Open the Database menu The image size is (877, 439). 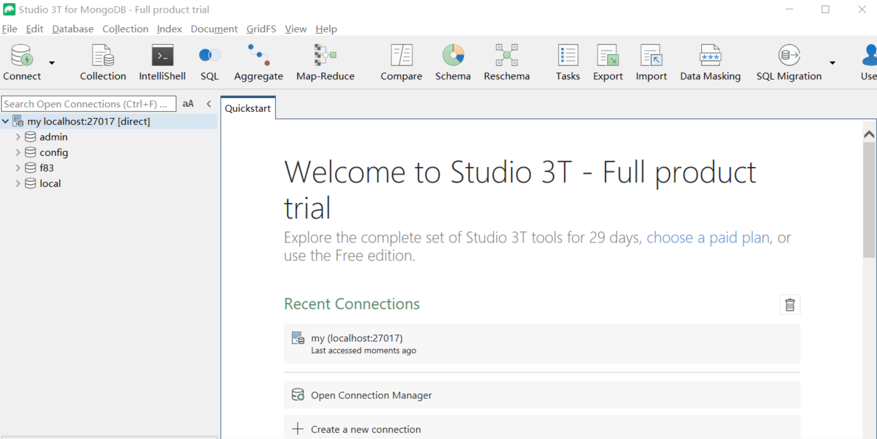click(73, 29)
